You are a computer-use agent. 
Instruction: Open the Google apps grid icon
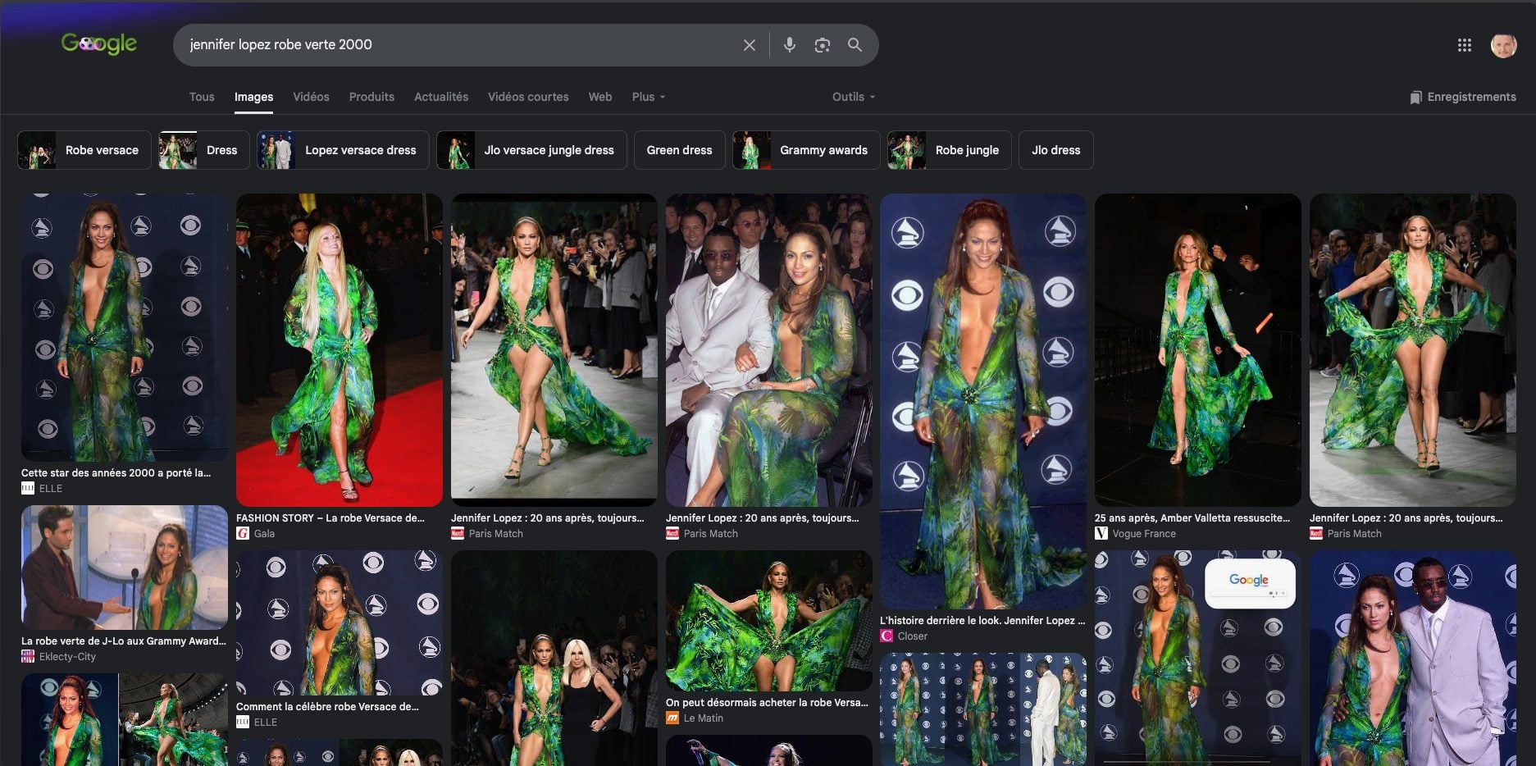click(x=1465, y=45)
